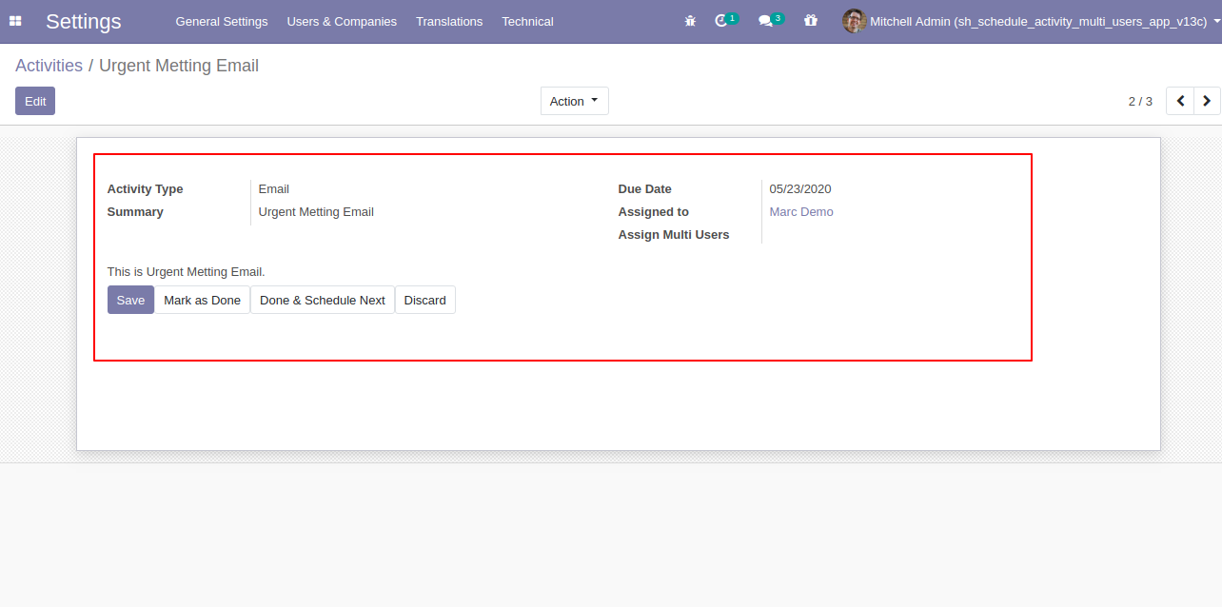Go to next record arrow

click(1207, 101)
